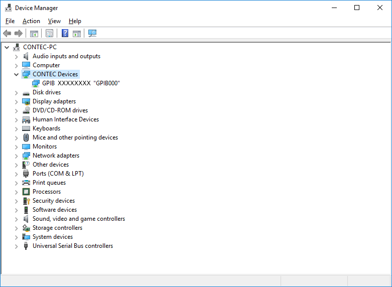The image size is (392, 287).
Task: Click the Audio inputs and outputs speaker icon
Action: pos(26,56)
